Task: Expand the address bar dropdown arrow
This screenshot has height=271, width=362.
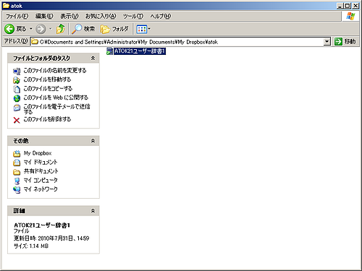Action: point(327,42)
